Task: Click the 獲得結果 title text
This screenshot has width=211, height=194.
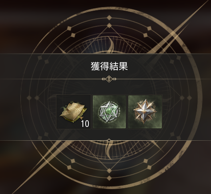Action: [109, 66]
